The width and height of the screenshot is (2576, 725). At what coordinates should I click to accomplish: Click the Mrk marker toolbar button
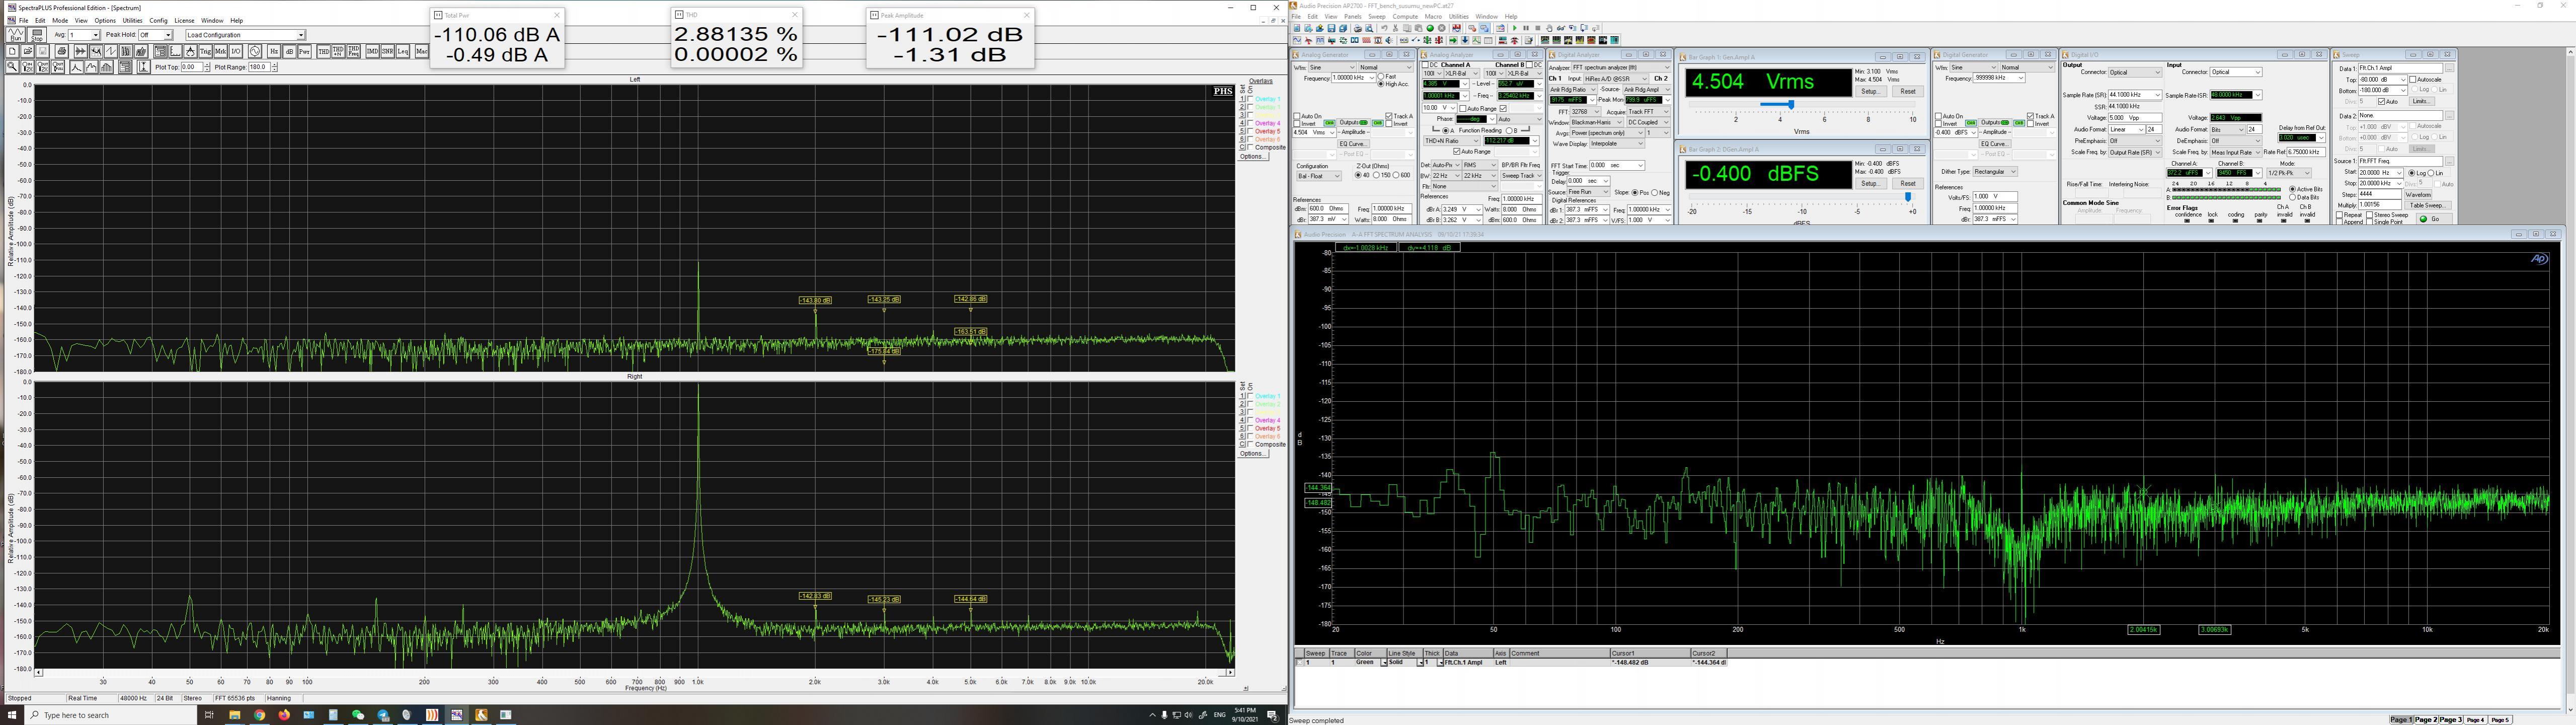click(x=221, y=51)
